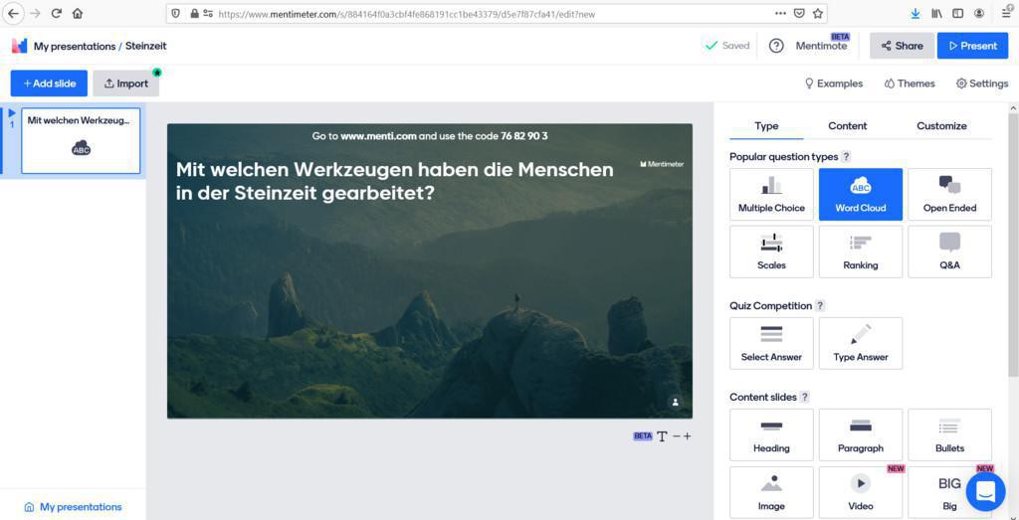1019x520 pixels.
Task: Pick the Ranking question type
Action: pos(861,252)
